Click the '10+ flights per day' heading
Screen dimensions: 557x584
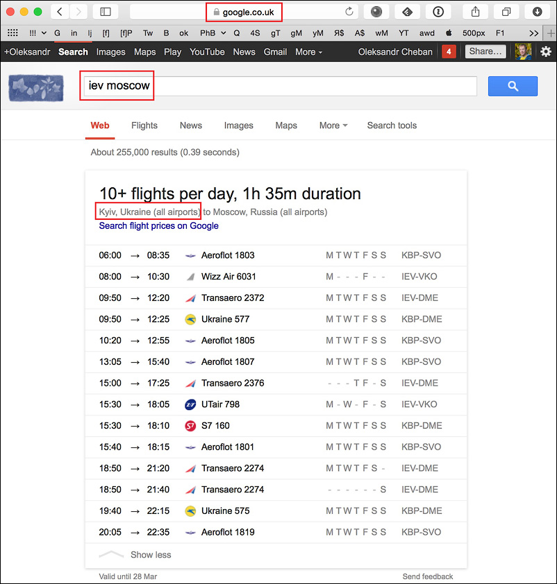pos(230,194)
